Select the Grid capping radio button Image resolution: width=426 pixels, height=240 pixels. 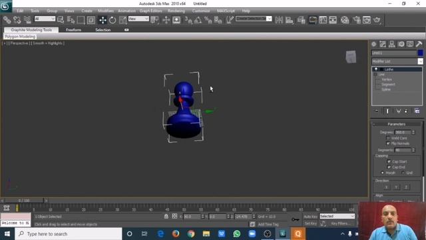pos(403,173)
